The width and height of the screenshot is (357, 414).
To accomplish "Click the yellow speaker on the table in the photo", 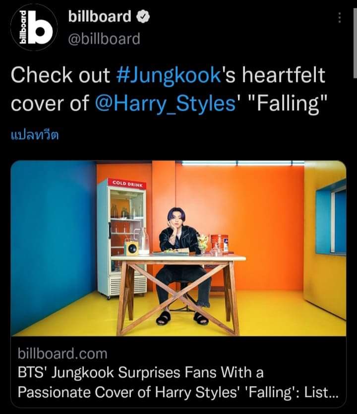I will [x=131, y=248].
